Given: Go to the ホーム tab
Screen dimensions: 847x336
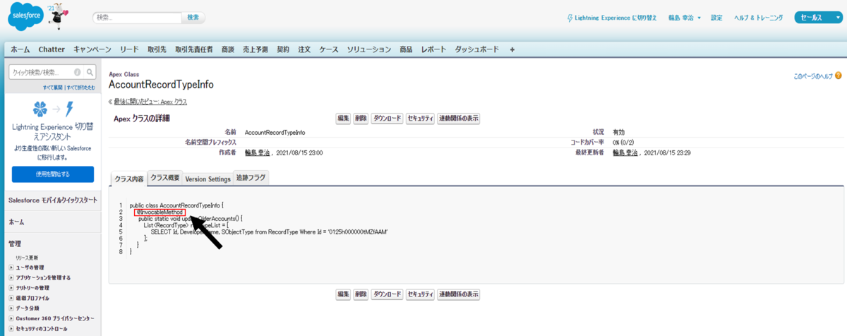Looking at the screenshot, I should pos(20,49).
